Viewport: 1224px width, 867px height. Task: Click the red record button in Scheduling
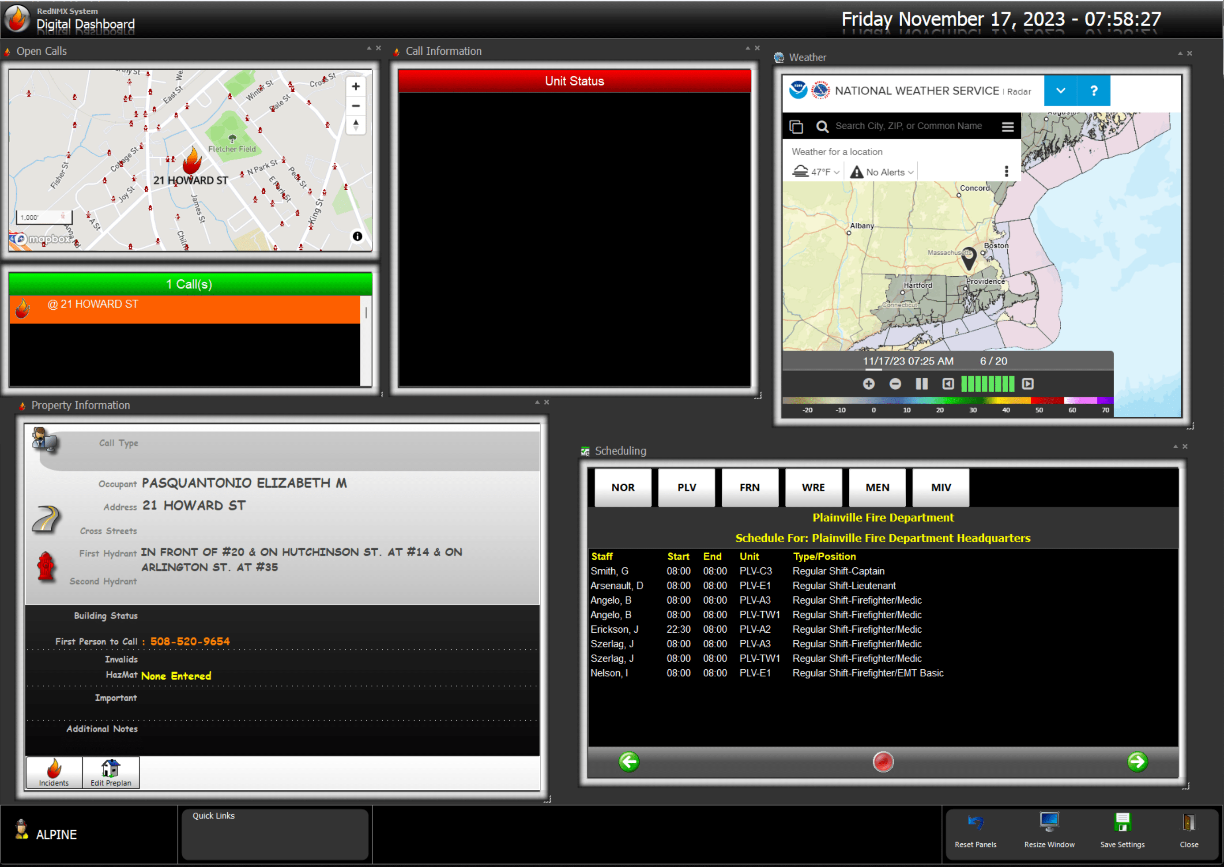pyautogui.click(x=884, y=761)
